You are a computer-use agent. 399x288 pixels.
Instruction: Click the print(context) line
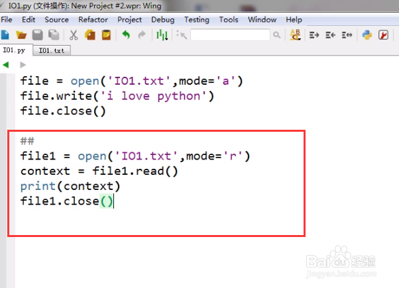coord(70,186)
